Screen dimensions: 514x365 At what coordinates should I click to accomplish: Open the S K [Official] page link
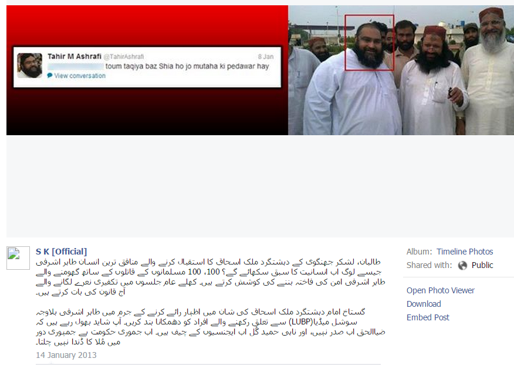pos(61,252)
